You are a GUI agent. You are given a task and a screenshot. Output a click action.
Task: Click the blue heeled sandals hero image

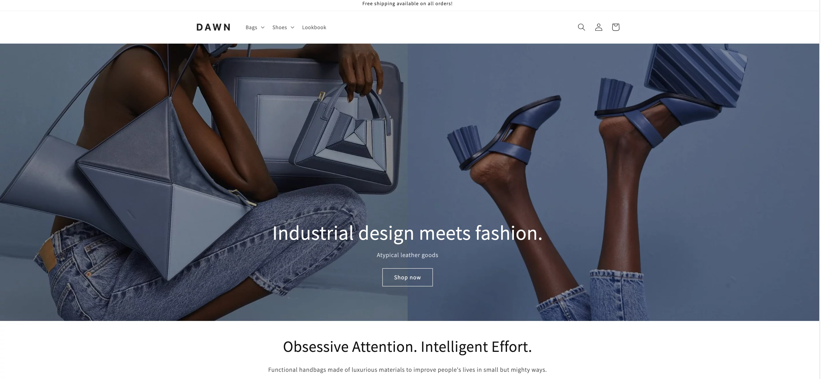[613, 182]
